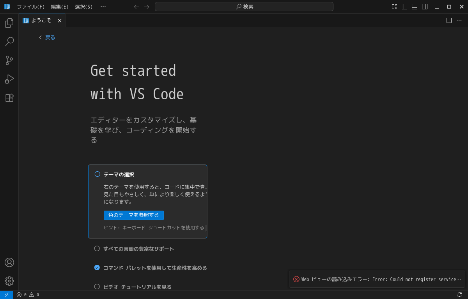
Task: Click the 戻る back link
Action: click(47, 37)
